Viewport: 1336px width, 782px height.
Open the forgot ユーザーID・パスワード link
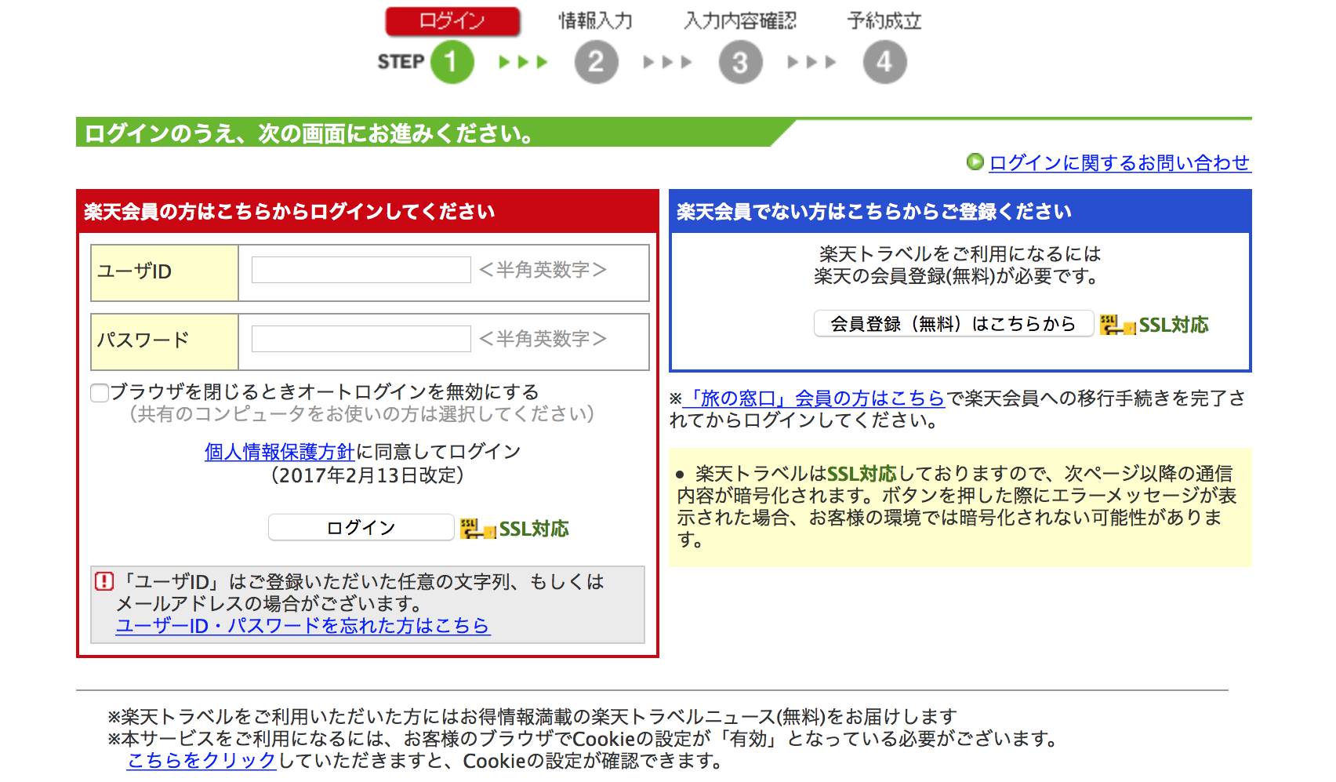pyautogui.click(x=303, y=626)
